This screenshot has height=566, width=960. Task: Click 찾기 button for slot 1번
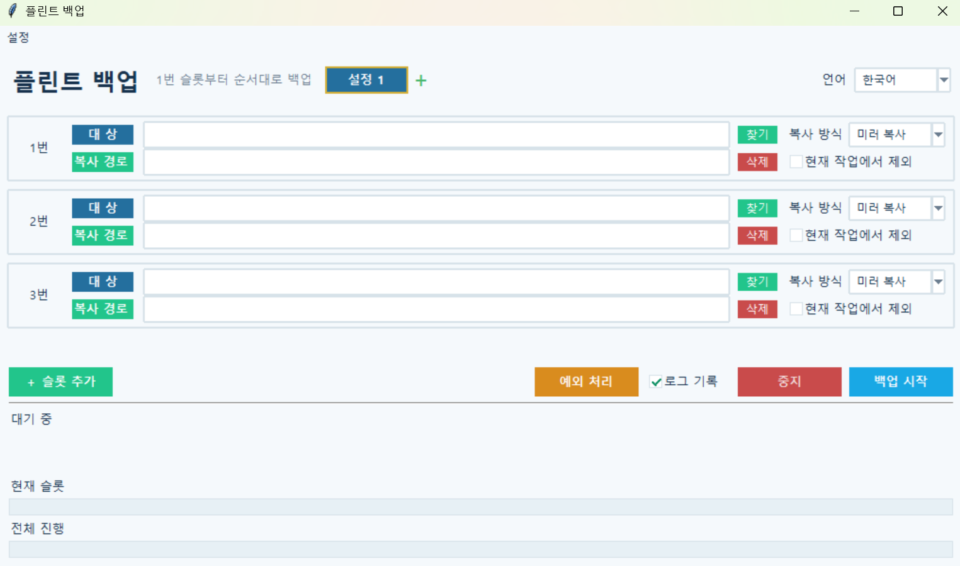tap(757, 135)
